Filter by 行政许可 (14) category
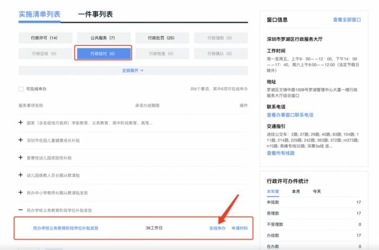This screenshot has height=250, width=379. [x=45, y=38]
